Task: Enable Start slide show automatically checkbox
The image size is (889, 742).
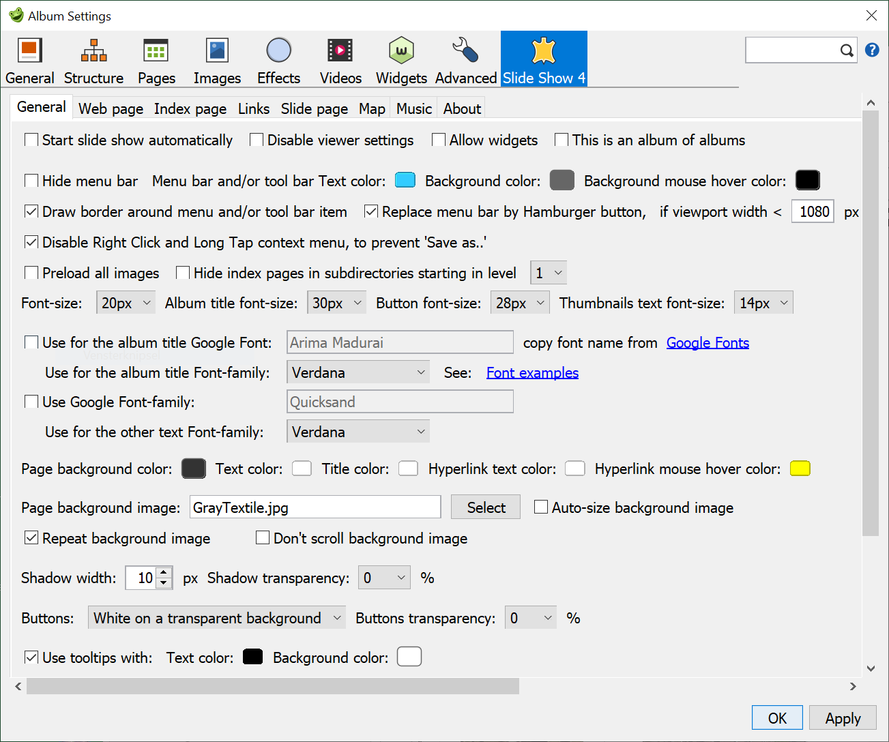Action: pos(31,140)
